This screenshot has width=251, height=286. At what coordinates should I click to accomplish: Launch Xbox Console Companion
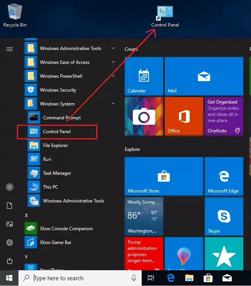70,229
